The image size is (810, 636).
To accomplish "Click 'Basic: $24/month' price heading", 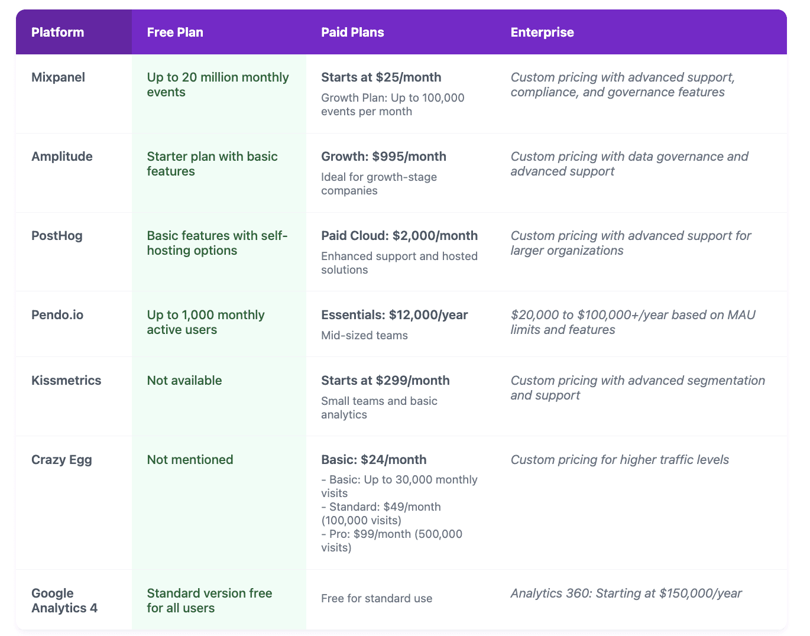I will click(x=374, y=460).
